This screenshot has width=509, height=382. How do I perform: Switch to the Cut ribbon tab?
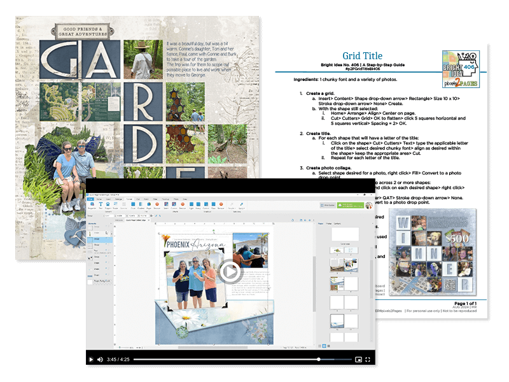(x=138, y=199)
